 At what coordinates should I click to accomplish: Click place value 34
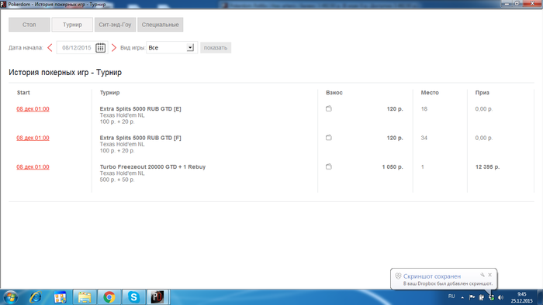point(424,138)
